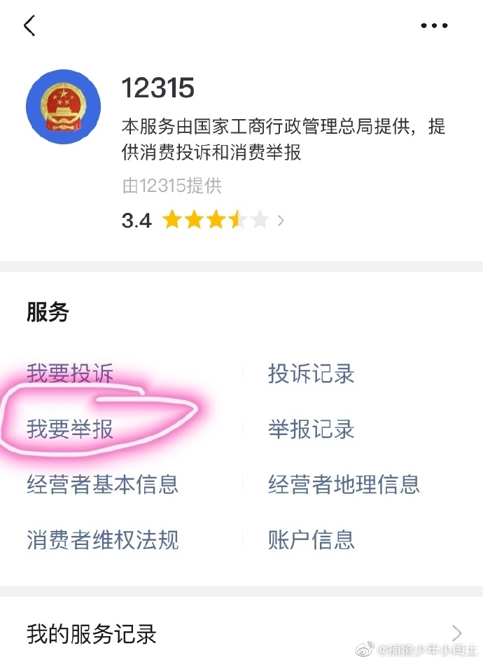Screen dimensions: 483x662
Task: Open 经营者基本信息 service
Action: 102,484
